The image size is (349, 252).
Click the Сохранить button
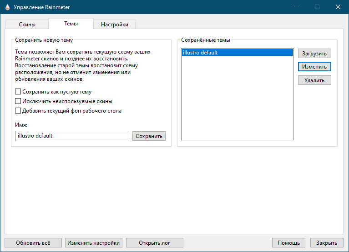pos(149,136)
